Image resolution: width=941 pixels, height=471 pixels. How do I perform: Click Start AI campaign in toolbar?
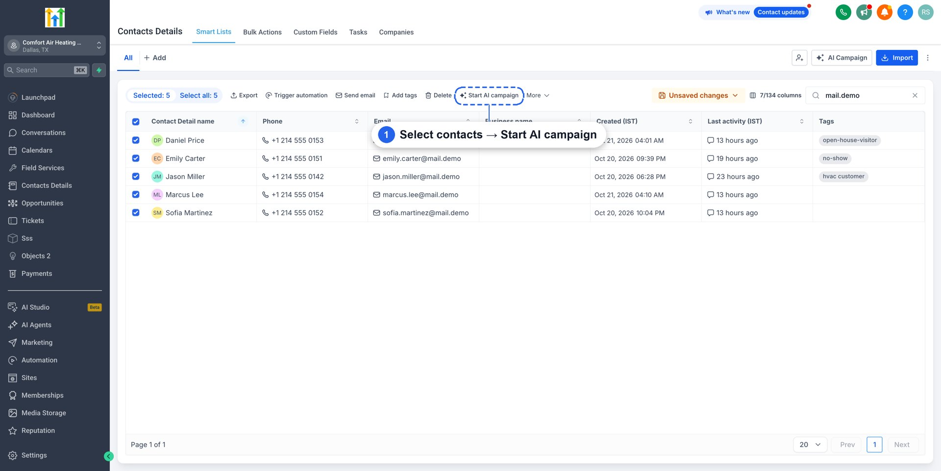click(x=489, y=95)
